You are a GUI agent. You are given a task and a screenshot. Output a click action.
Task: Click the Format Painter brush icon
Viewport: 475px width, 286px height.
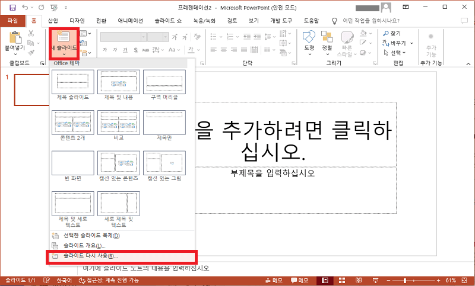[31, 53]
